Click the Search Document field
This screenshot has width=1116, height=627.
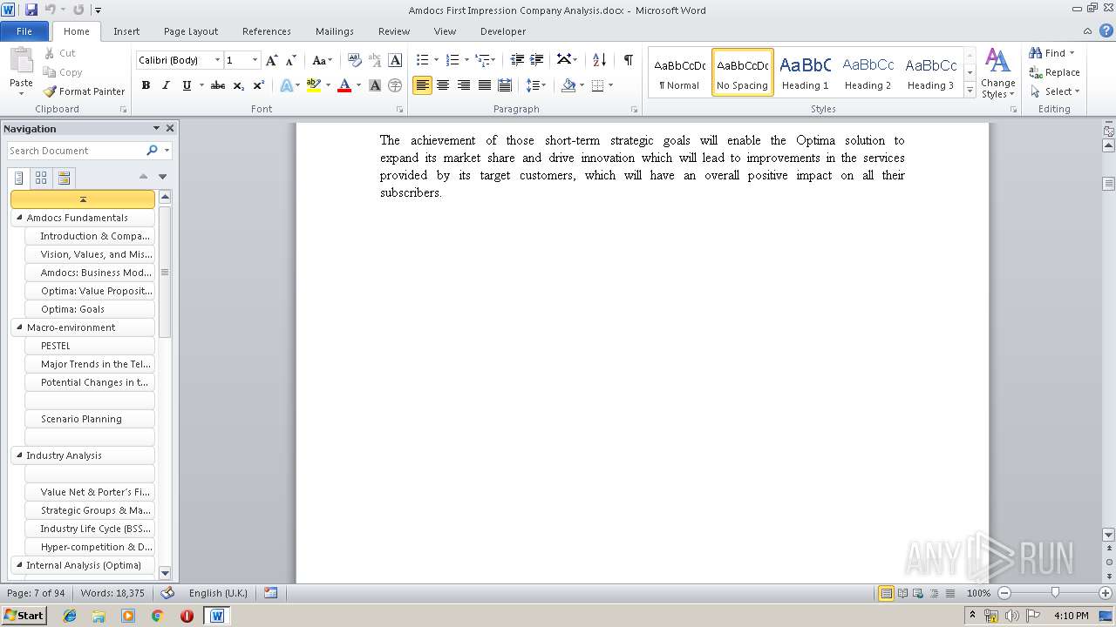point(75,151)
